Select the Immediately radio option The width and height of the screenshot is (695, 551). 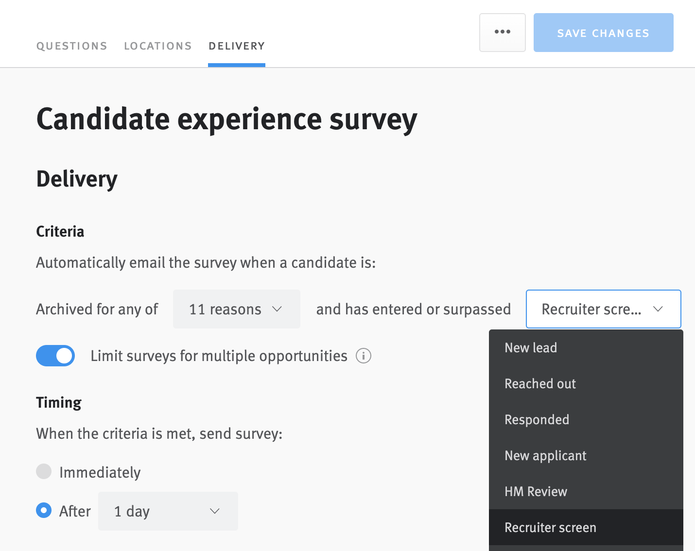44,471
